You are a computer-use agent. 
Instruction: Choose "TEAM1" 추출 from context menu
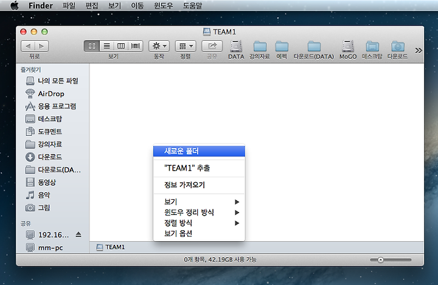click(199, 168)
